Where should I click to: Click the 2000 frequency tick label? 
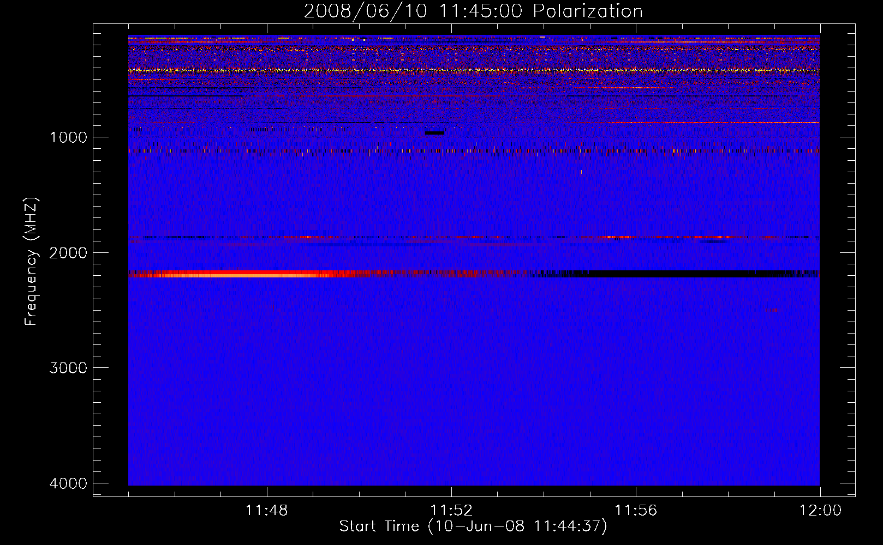coord(68,252)
